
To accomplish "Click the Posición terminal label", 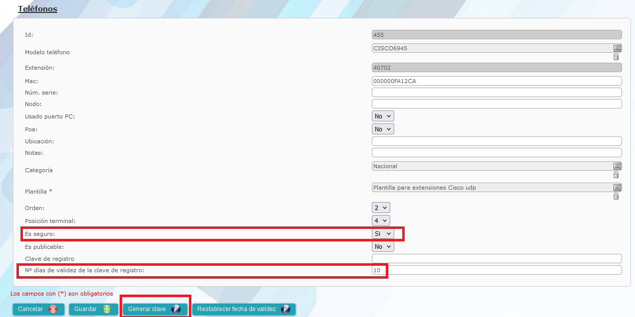I will (50, 220).
